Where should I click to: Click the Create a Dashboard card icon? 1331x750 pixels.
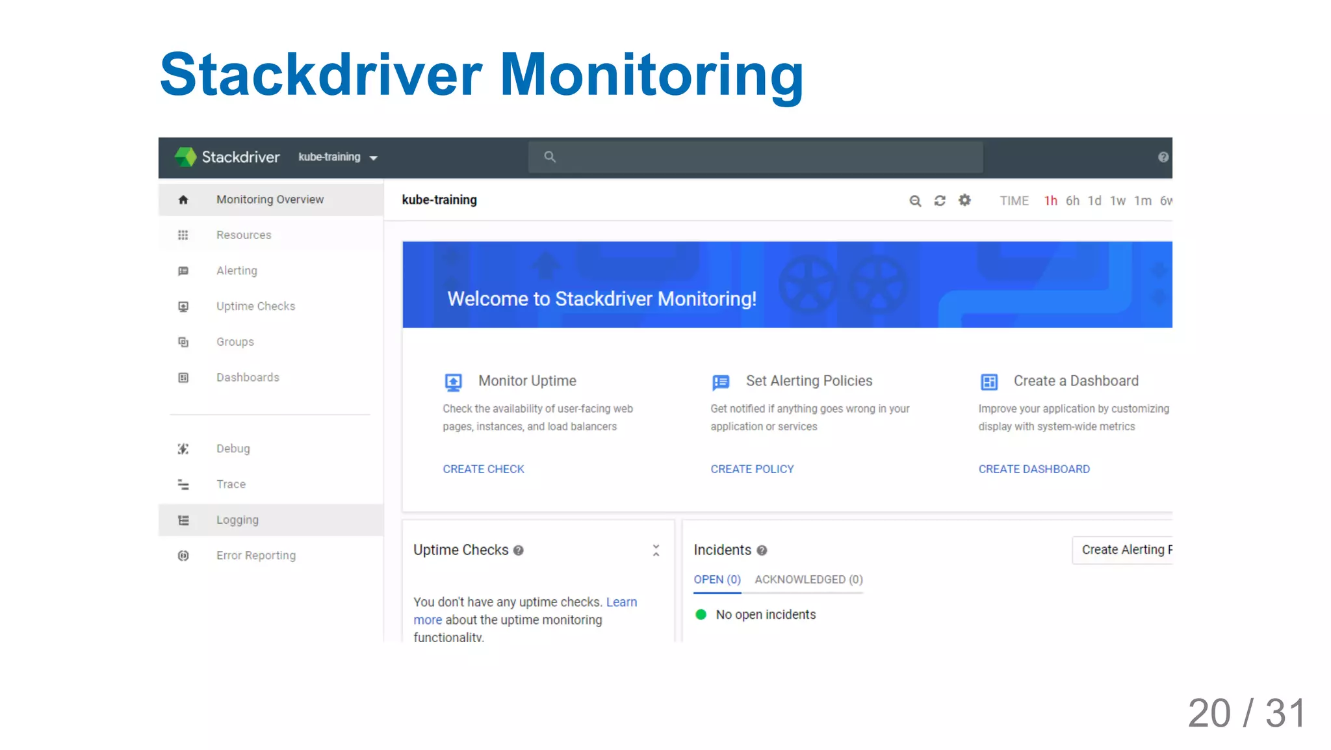coord(989,382)
